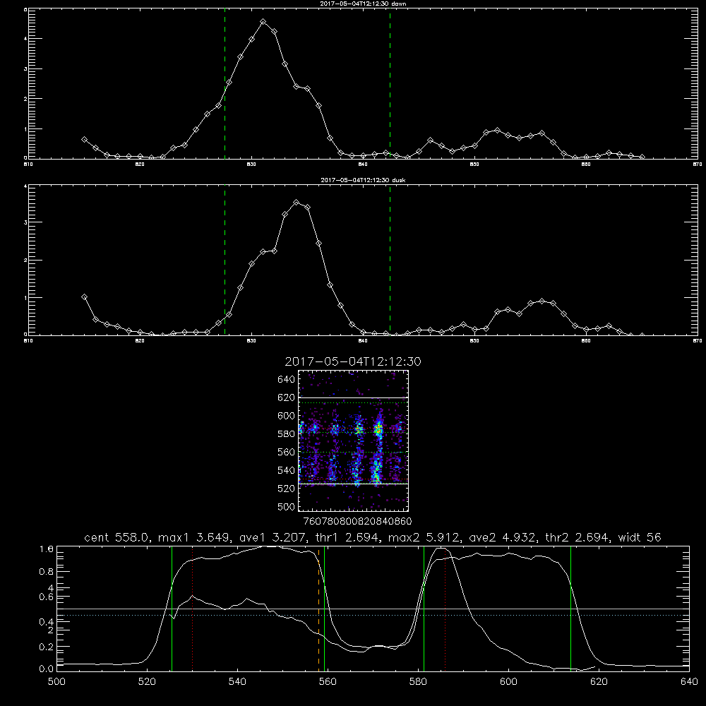Image resolution: width=706 pixels, height=706 pixels.
Task: Click the '540' x-axis label of the bottom plot
Action: click(x=237, y=682)
